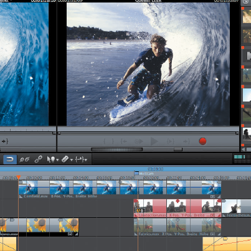Viewport: 251px width, 251px height.
Task: Select the top media pool thumbnail
Action: 247,16
